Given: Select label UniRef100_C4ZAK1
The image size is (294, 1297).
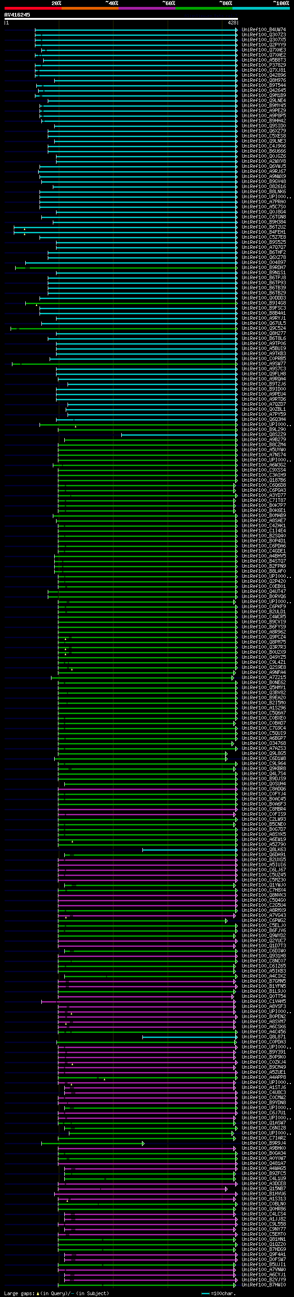Looking at the screenshot, I should [x=264, y=525].
